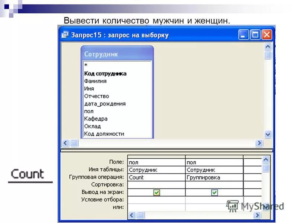Screen dimensions: 298x223
Task: Open the Сортировка dropdown for the пол field
Action: click(156, 185)
